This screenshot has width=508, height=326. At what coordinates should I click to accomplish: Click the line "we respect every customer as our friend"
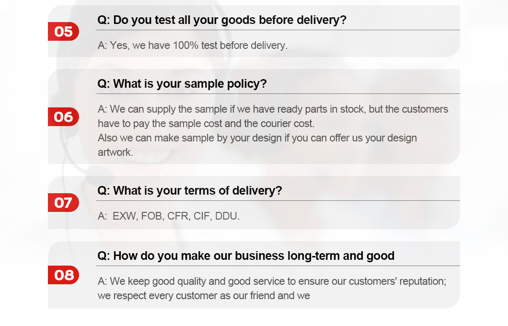204,296
